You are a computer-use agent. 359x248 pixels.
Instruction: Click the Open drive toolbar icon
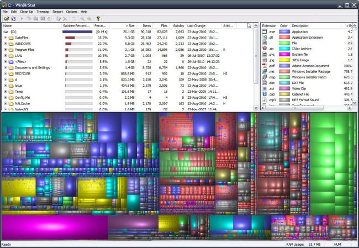tap(6, 18)
